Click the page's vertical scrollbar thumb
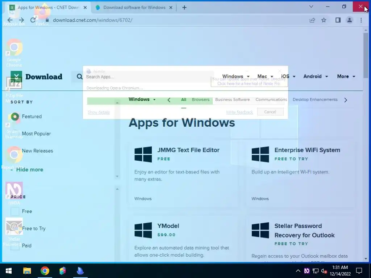This screenshot has width=371, height=278. (366, 55)
